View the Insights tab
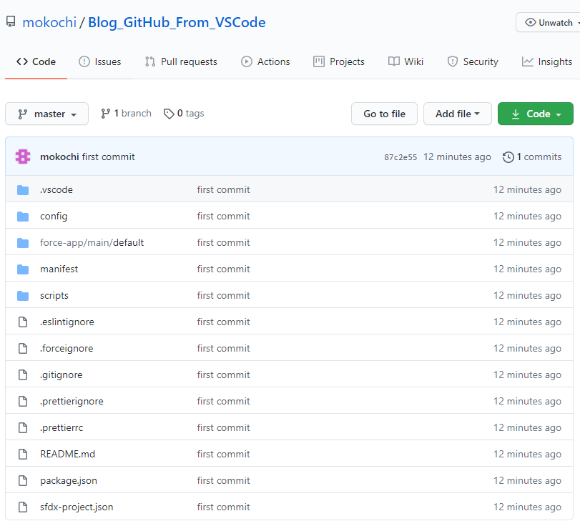The width and height of the screenshot is (580, 526). (x=546, y=61)
